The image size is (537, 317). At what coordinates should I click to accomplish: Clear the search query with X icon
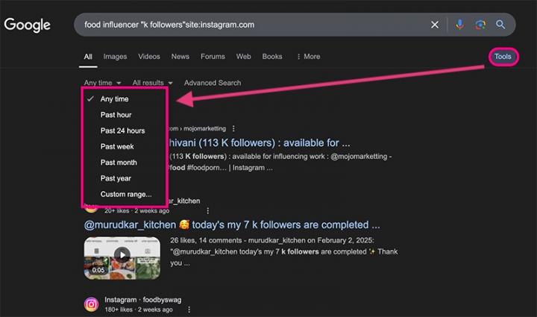click(435, 25)
